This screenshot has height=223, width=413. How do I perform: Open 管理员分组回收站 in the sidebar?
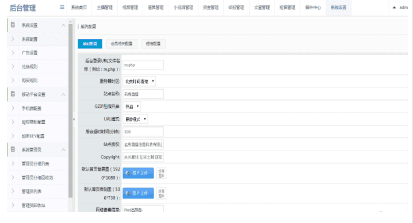point(37,178)
